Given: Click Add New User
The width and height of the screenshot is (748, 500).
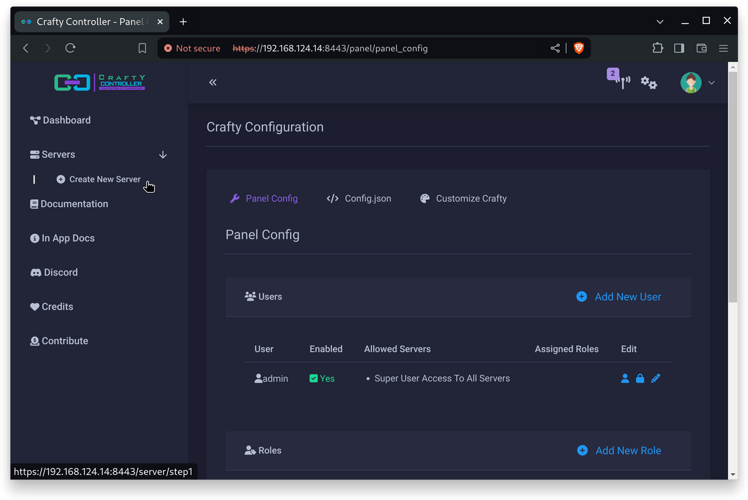Looking at the screenshot, I should pos(619,297).
